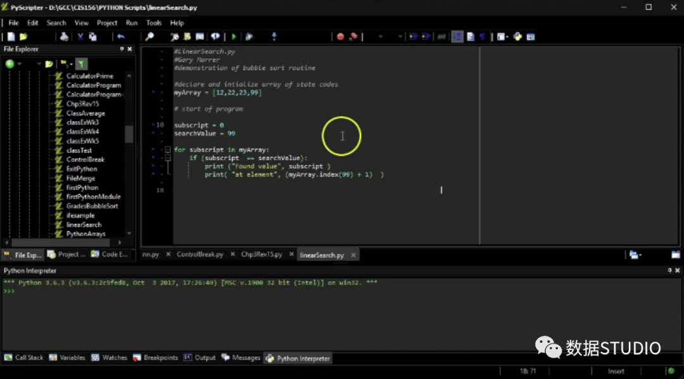Toggle breakpoint with the red circle icon

(x=341, y=37)
